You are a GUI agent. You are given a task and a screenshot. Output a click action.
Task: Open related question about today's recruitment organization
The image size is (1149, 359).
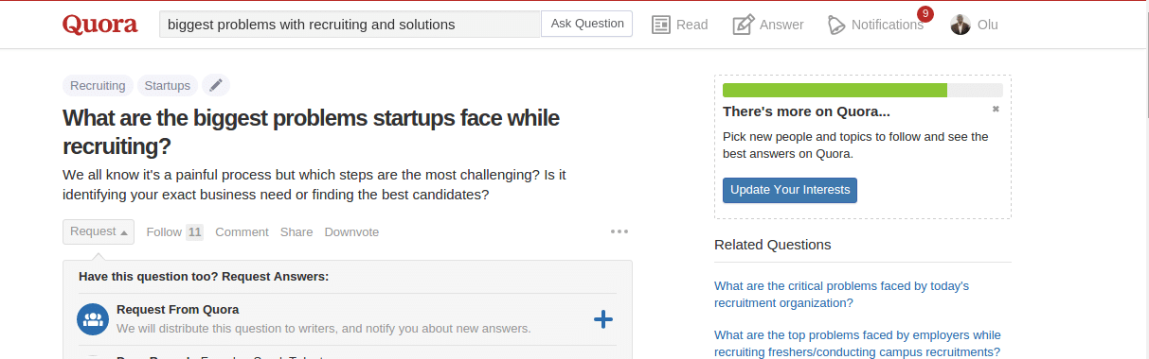(x=841, y=294)
